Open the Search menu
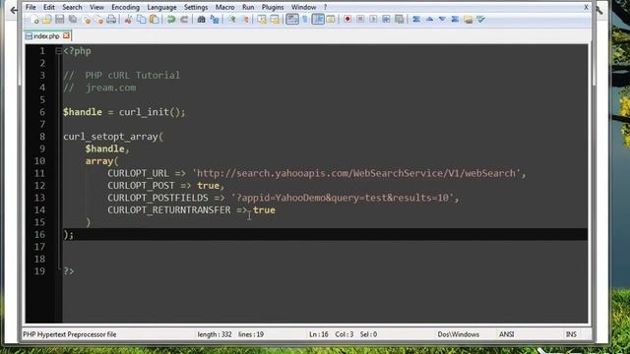The width and height of the screenshot is (630, 354). (x=72, y=7)
